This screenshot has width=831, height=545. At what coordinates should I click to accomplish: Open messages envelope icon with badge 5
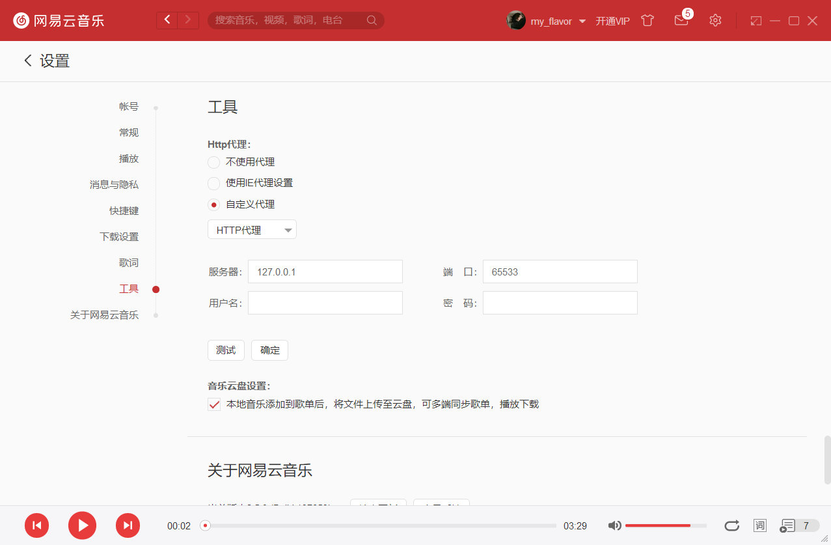[x=681, y=20]
